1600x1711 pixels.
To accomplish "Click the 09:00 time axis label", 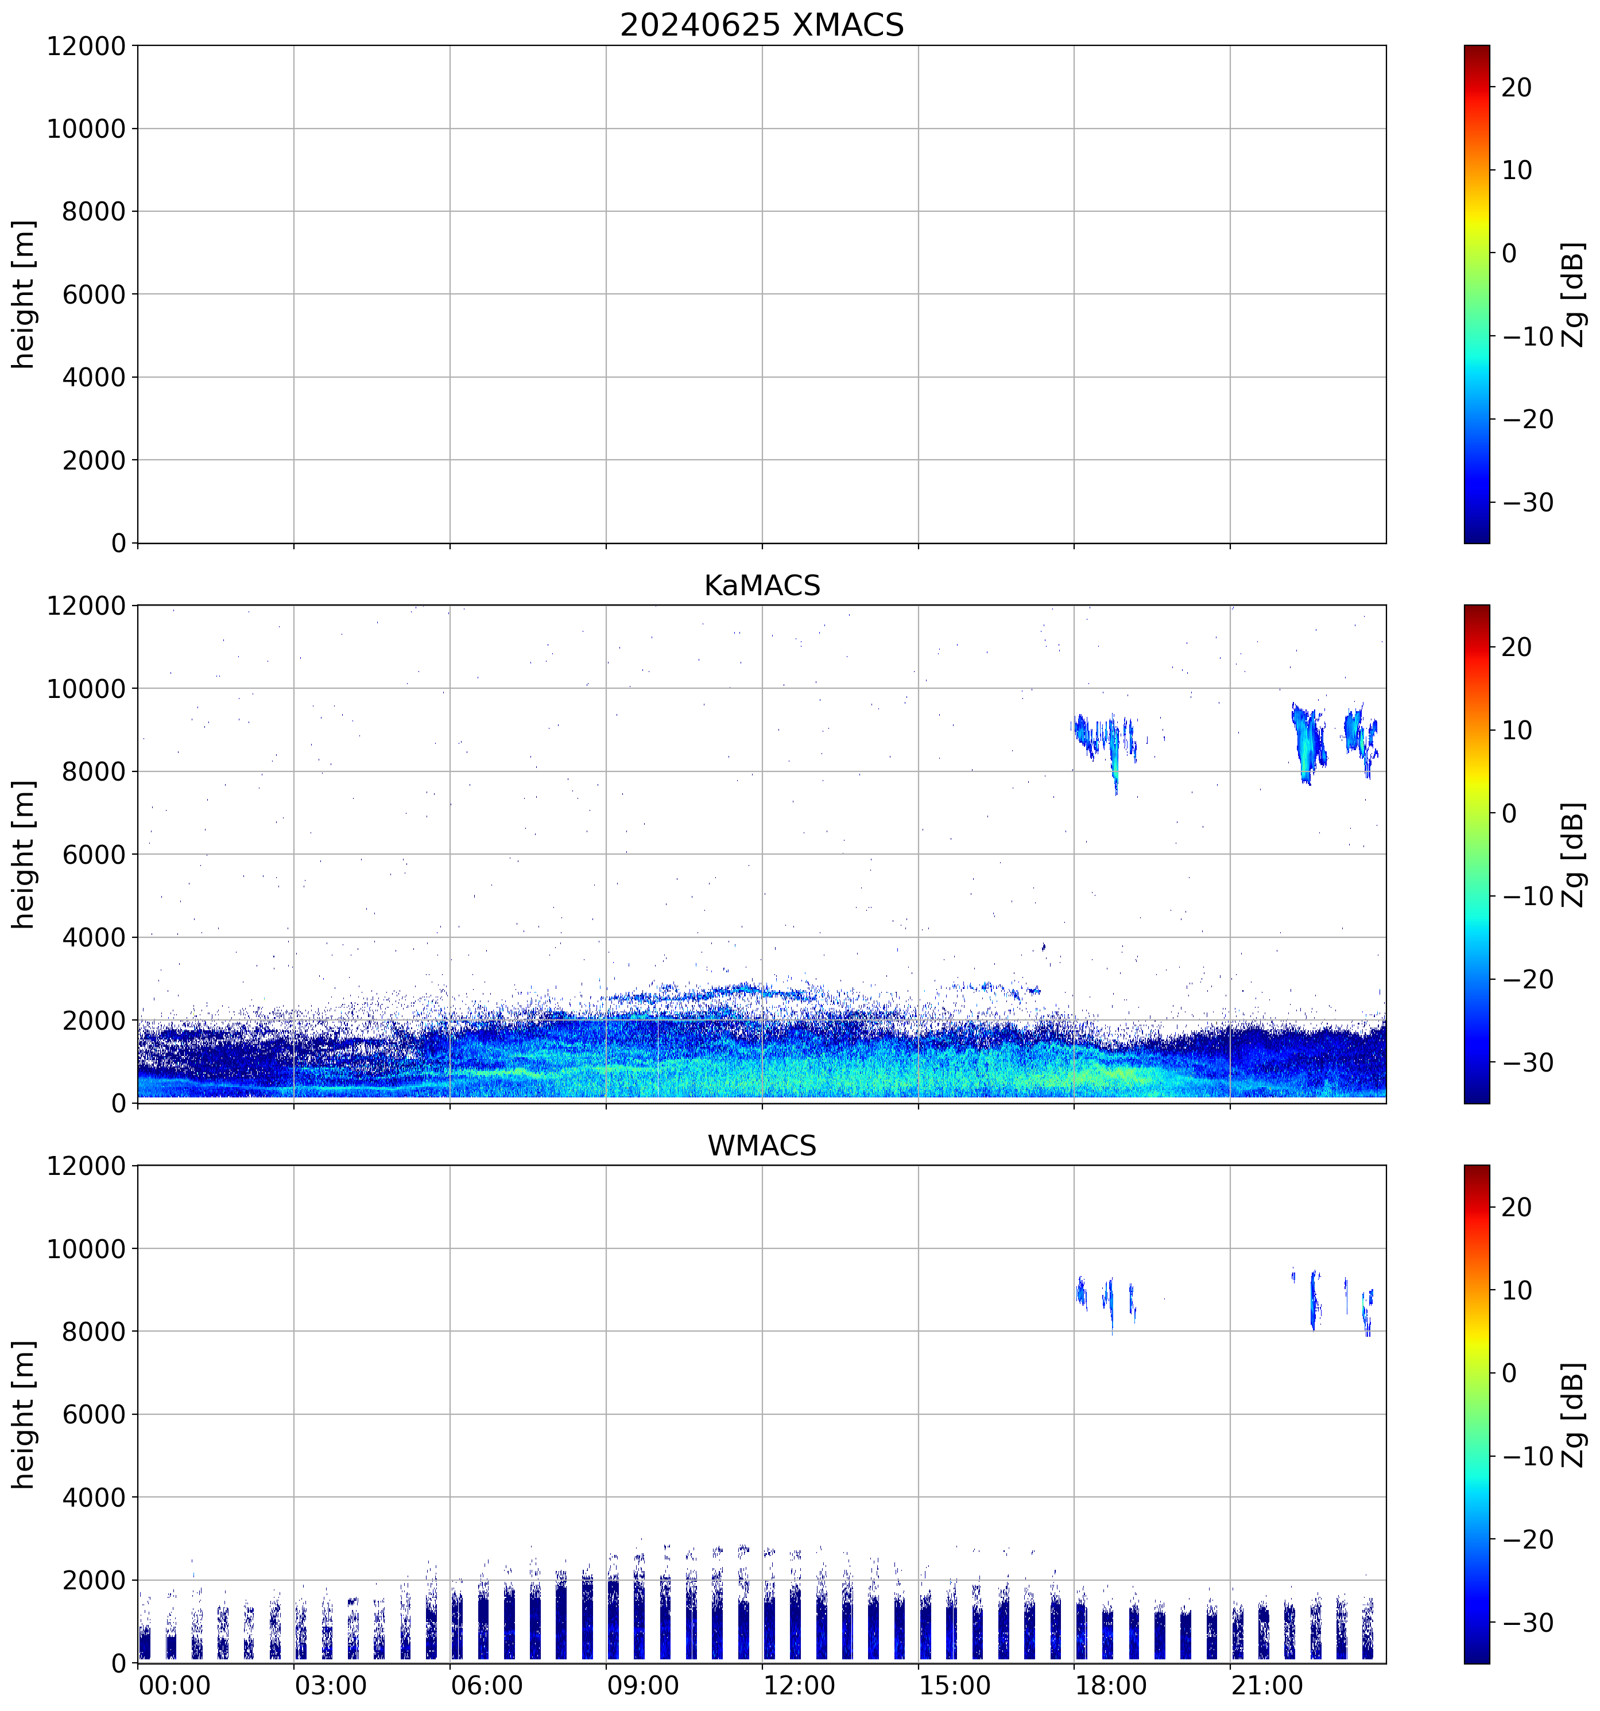I will tap(643, 1685).
